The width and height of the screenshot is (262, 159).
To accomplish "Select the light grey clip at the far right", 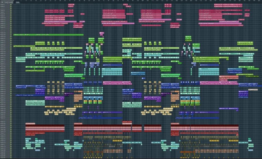I will click(253, 90).
